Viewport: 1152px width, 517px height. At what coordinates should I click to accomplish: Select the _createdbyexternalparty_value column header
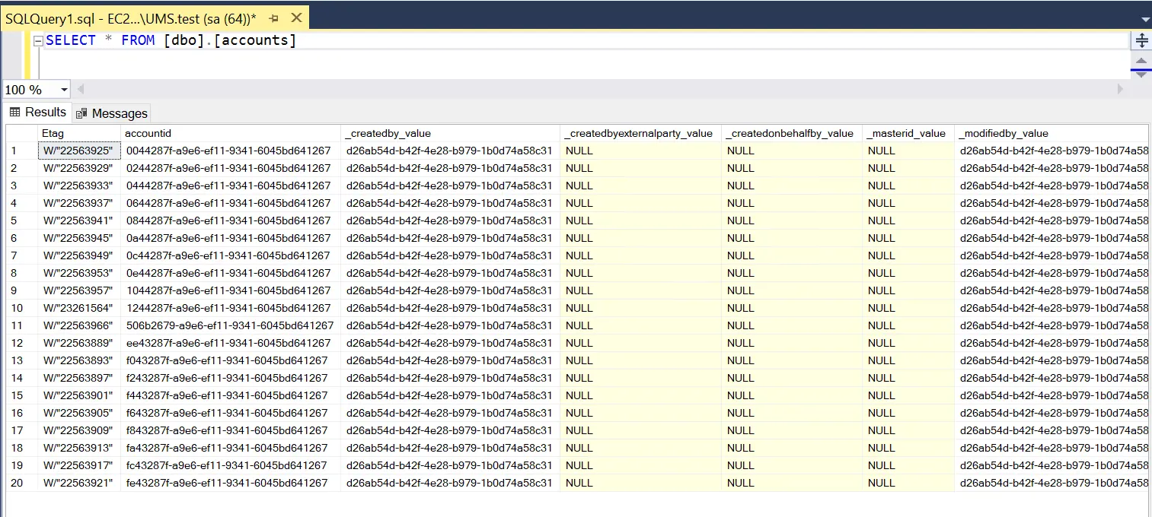640,133
